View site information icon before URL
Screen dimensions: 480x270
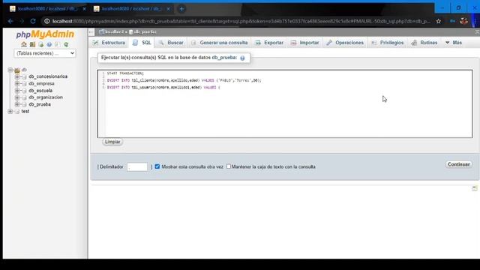click(x=46, y=21)
